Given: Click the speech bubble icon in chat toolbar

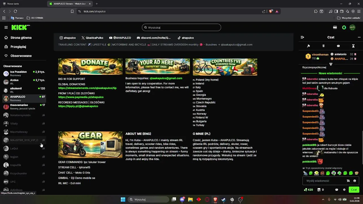Looking at the screenshot, I should pyautogui.click(x=338, y=46).
